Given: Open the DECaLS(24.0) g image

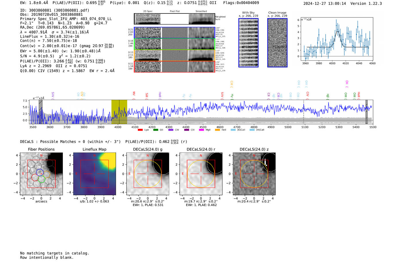Looking at the screenshot, I should pos(148,174).
